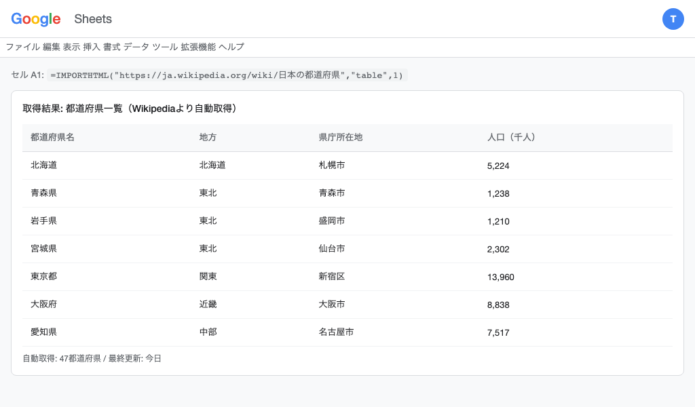The image size is (695, 407).
Task: Open the 表示 menu
Action: click(x=72, y=47)
